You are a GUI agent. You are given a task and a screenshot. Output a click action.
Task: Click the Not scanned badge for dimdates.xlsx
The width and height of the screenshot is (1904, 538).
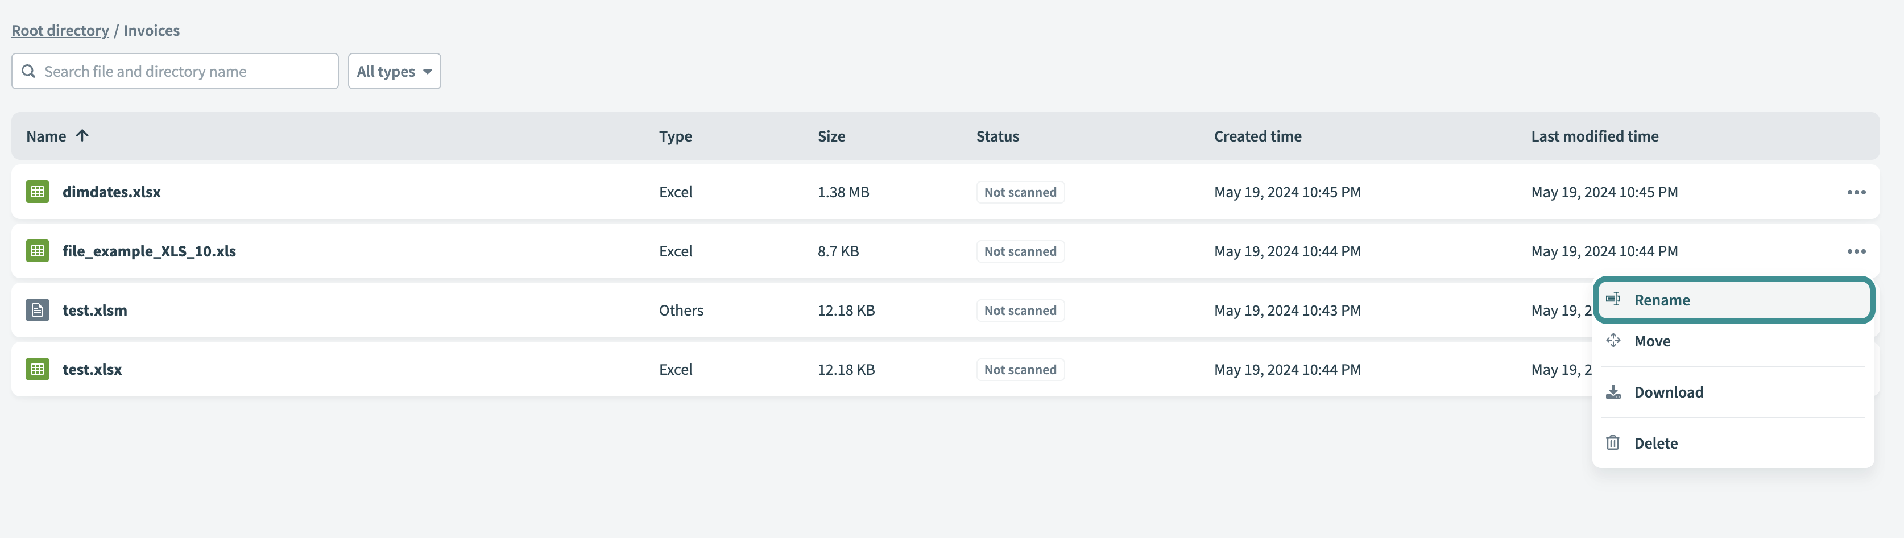click(1019, 192)
